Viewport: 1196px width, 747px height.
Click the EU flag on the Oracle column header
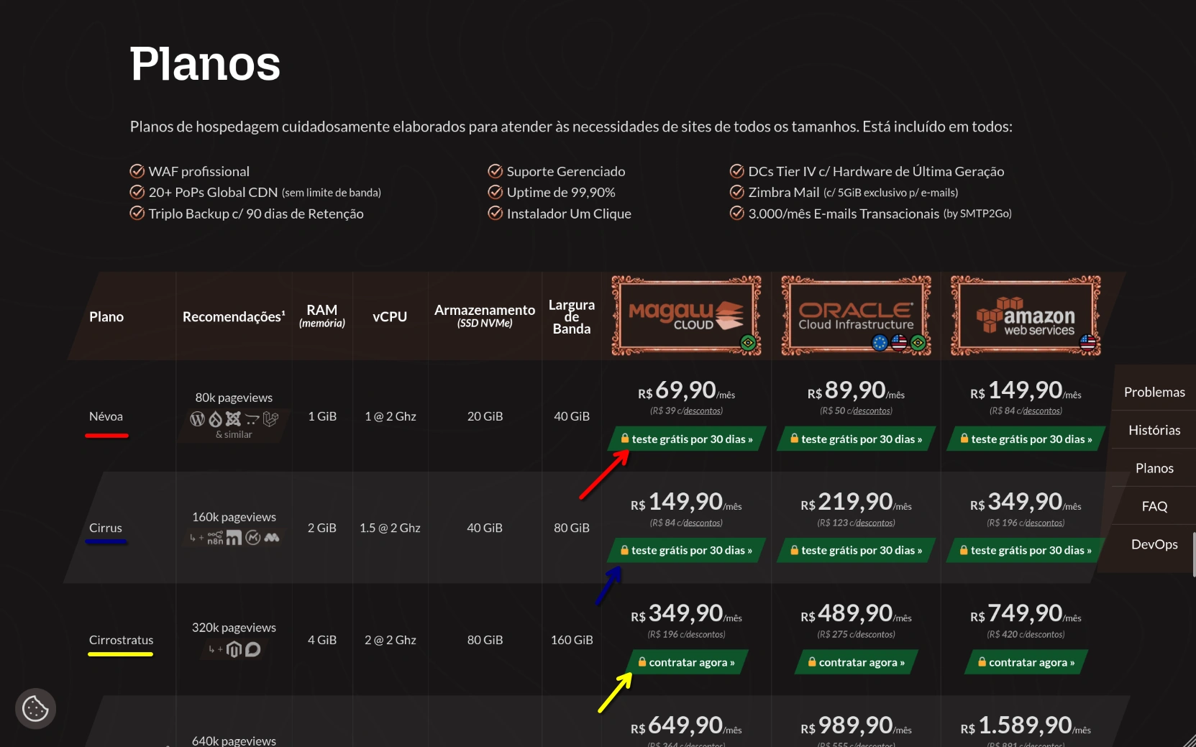pos(880,342)
